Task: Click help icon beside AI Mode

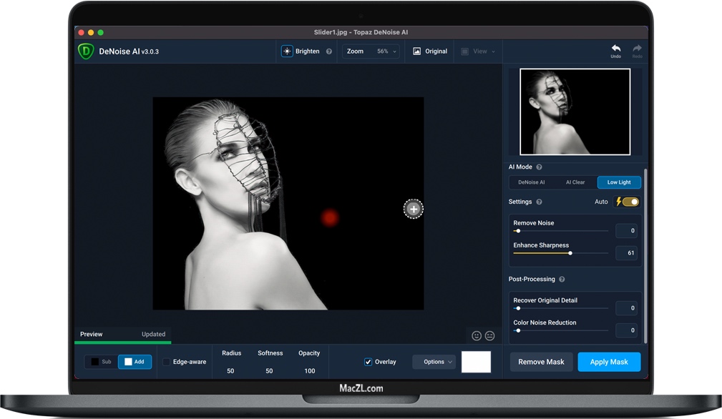Action: 539,167
